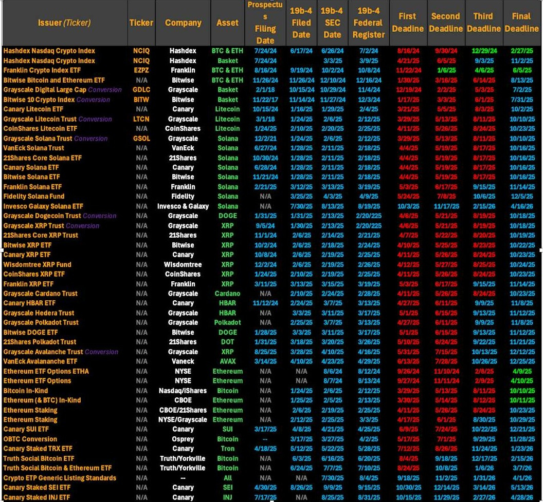The height and width of the screenshot is (502, 543).
Task: Select the EZPZ ticker for Franklin Crypto Index
Action: click(x=141, y=70)
